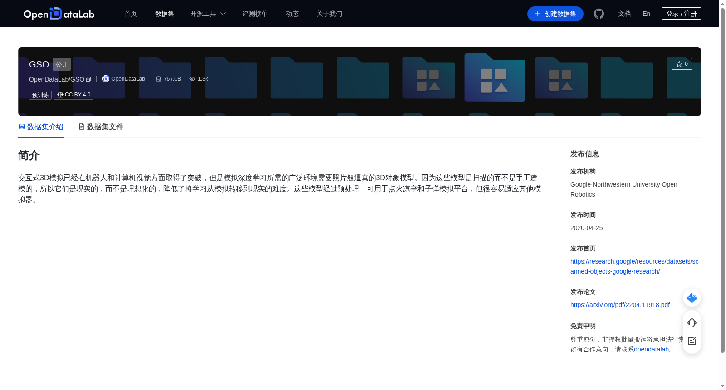Click the scrollbar up arrow
The height and width of the screenshot is (390, 726).
[722, 4]
